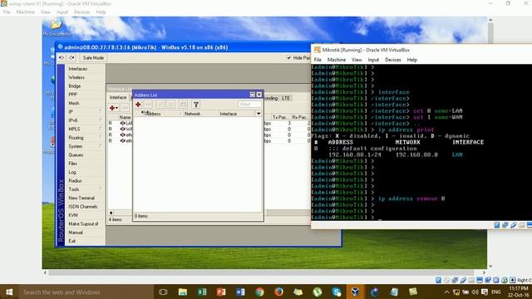The image size is (532, 299).
Task: Click the remove minus button in Address List
Action: (x=148, y=105)
